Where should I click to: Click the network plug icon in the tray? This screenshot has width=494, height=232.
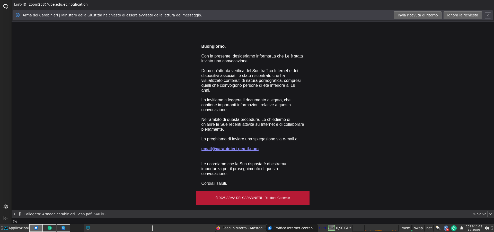pyautogui.click(x=438, y=228)
